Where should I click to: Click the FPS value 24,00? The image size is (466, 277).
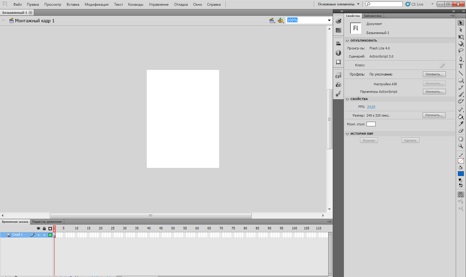click(371, 107)
